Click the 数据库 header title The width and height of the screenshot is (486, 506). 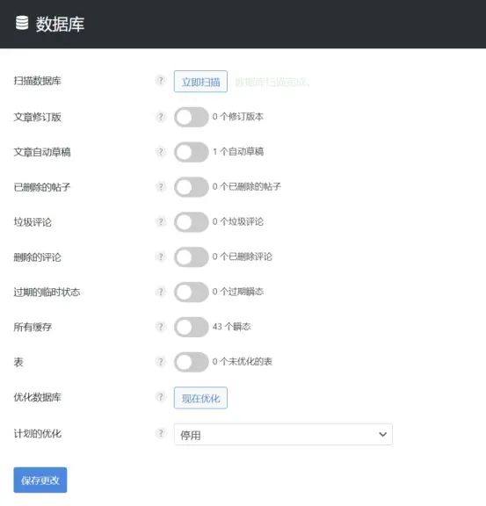60,25
